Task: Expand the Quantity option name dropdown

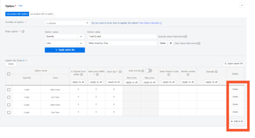Action: click(81, 36)
